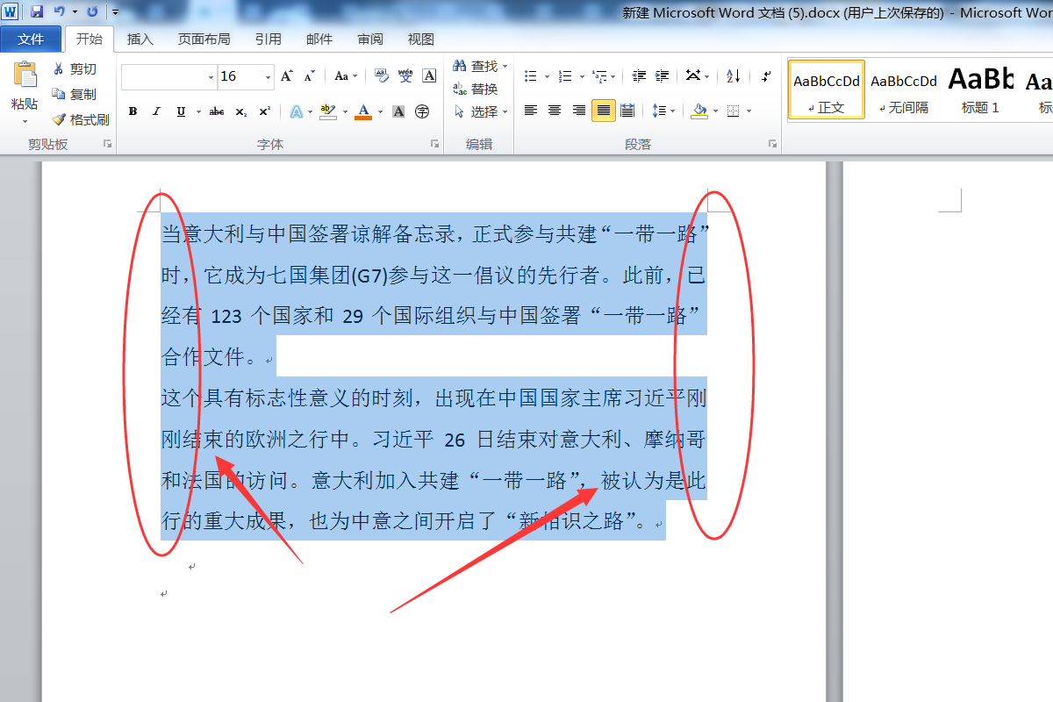Open the pinyin guide (wén) tool

click(x=405, y=76)
